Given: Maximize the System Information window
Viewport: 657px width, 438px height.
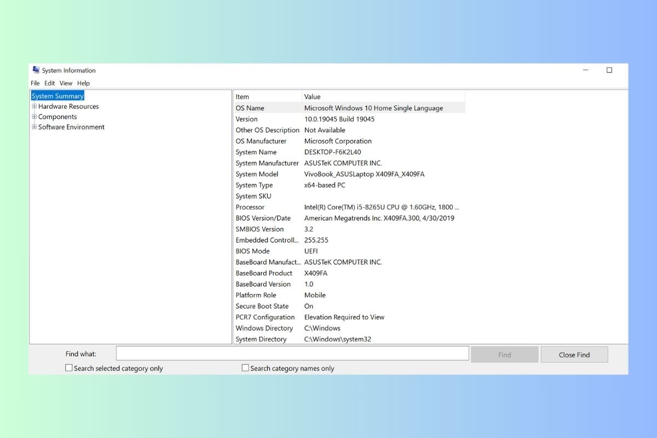Looking at the screenshot, I should (609, 70).
